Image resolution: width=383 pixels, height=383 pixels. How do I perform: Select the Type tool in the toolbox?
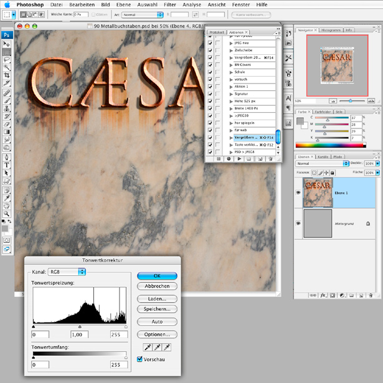pyautogui.click(x=7, y=165)
